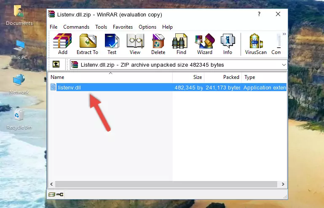Image resolution: width=324 pixels, height=208 pixels.
Task: Sort by Type column header
Action: coord(264,77)
